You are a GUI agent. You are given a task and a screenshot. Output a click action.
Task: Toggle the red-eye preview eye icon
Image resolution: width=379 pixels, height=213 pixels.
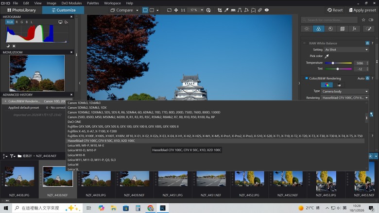coord(267,10)
